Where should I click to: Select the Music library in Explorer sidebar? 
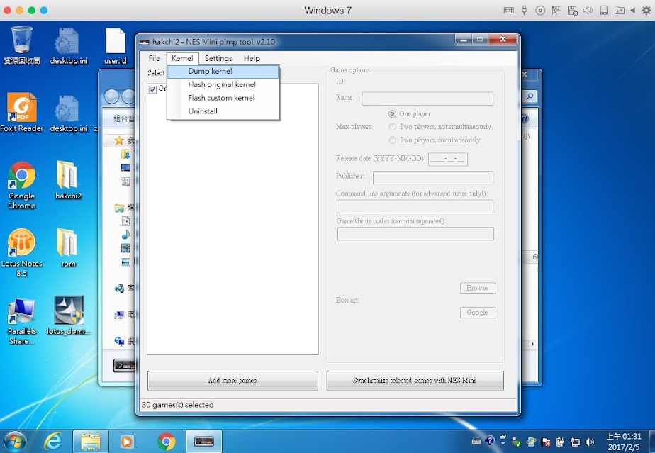125,235
